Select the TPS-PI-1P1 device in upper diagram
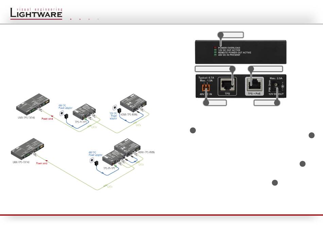 point(85,111)
